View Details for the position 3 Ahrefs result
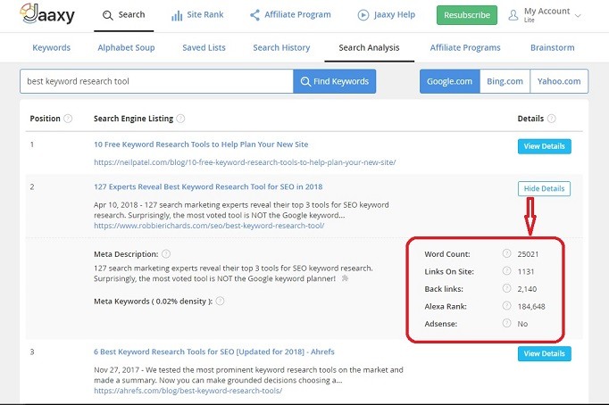The height and width of the screenshot is (405, 609). 544,353
